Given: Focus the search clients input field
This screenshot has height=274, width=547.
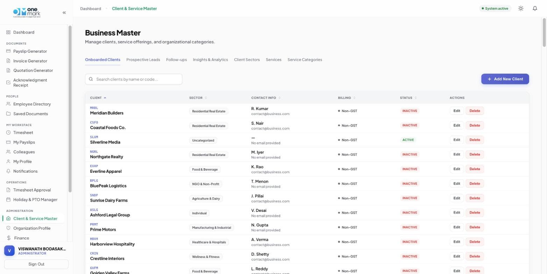Looking at the screenshot, I should point(134,79).
